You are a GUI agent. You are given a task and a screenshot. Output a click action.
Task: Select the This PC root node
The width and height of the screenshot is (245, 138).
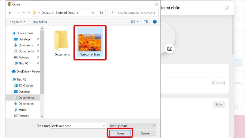(x=19, y=79)
